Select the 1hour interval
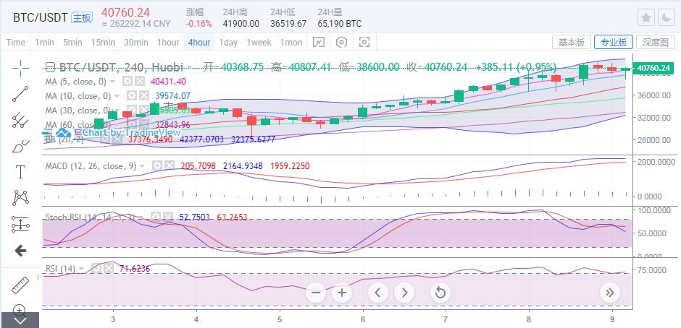Screen dimensions: 681x328 (168, 43)
